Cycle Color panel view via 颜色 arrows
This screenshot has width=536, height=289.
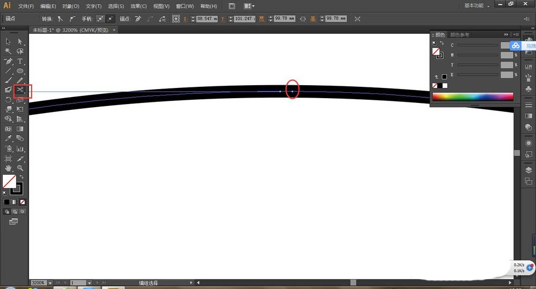433,35
